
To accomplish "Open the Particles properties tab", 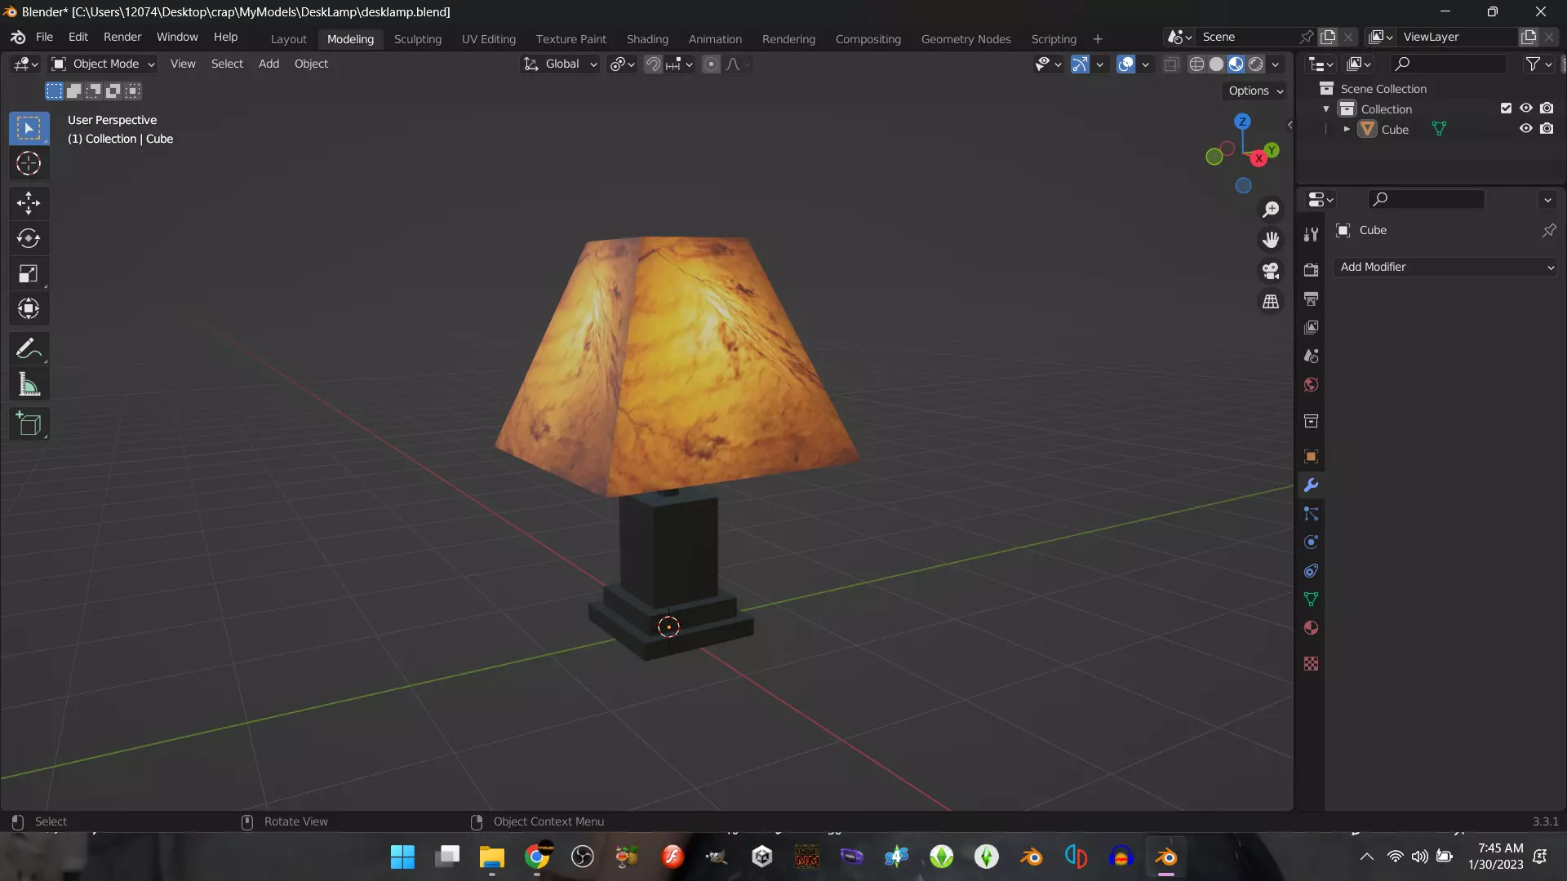I will [x=1311, y=514].
